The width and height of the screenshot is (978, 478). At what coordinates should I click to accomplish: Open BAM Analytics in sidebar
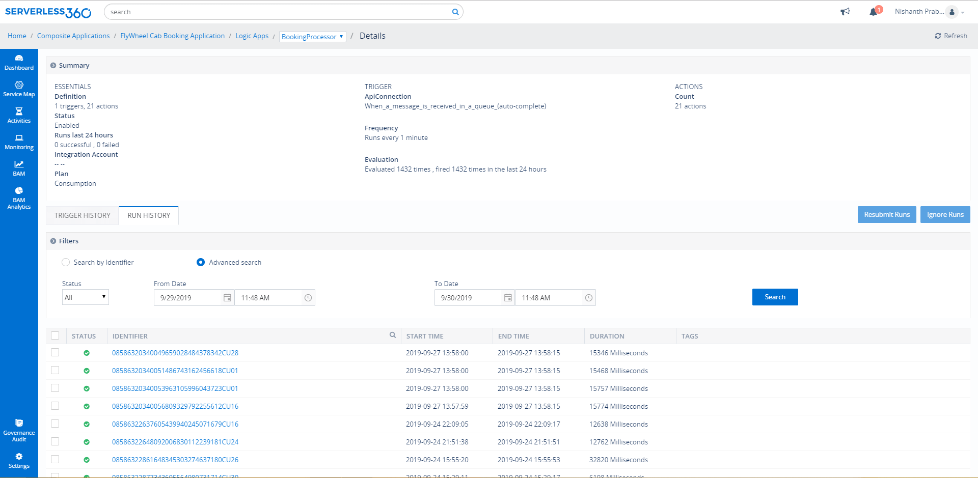pyautogui.click(x=19, y=198)
